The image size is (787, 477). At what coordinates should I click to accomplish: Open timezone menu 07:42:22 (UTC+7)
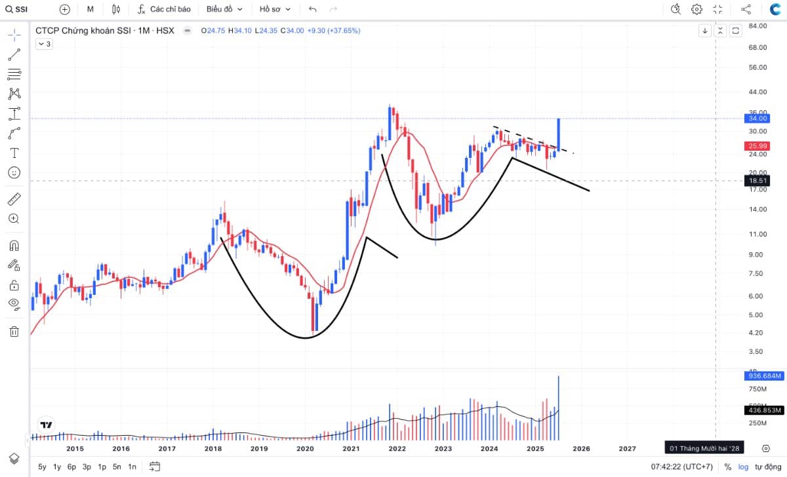[x=681, y=467]
